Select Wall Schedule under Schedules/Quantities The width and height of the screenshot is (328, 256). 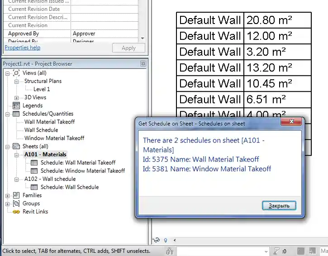coord(41,130)
